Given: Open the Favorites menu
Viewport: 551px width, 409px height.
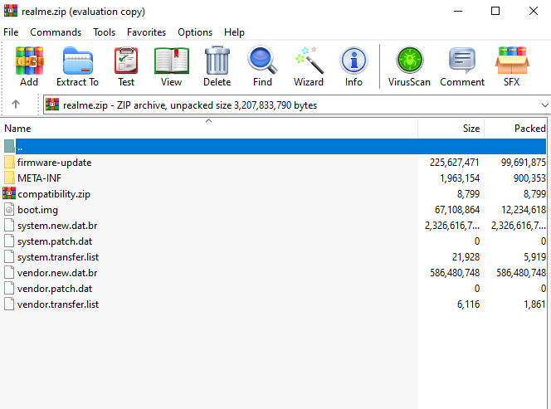Looking at the screenshot, I should pyautogui.click(x=146, y=32).
